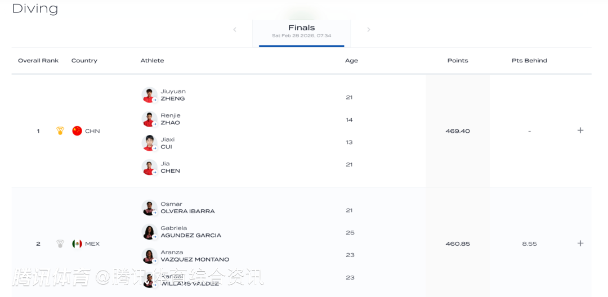Expand China's score details with plus
This screenshot has width=608, height=297.
click(580, 130)
